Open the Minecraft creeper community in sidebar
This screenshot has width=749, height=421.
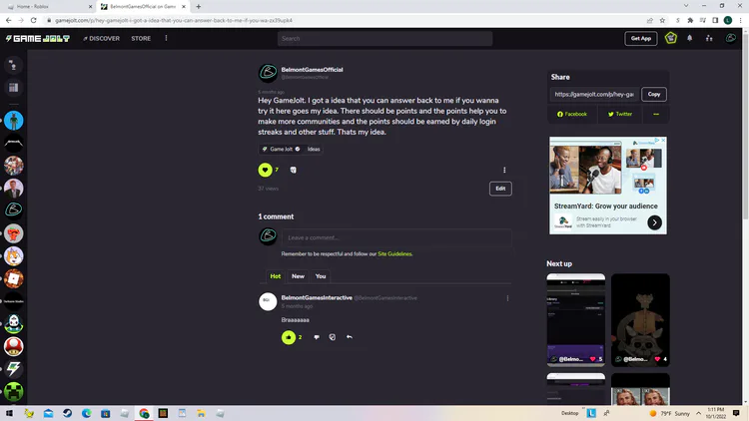(13, 391)
